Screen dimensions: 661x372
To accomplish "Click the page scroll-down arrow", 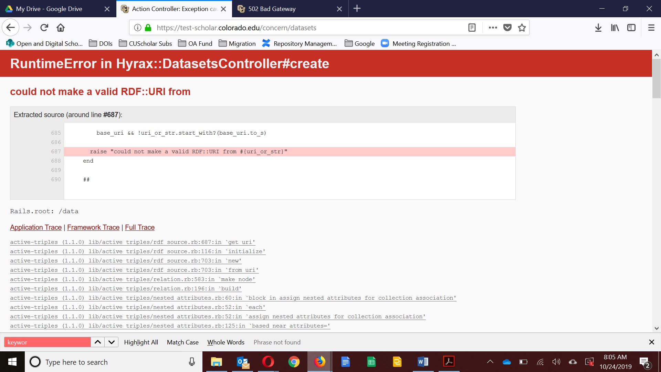I will coord(657,328).
